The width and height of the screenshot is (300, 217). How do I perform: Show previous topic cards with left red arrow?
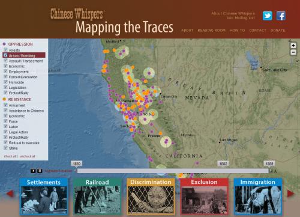[x=10, y=194]
